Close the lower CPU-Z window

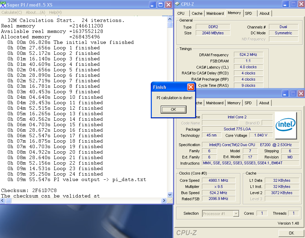(301, 94)
